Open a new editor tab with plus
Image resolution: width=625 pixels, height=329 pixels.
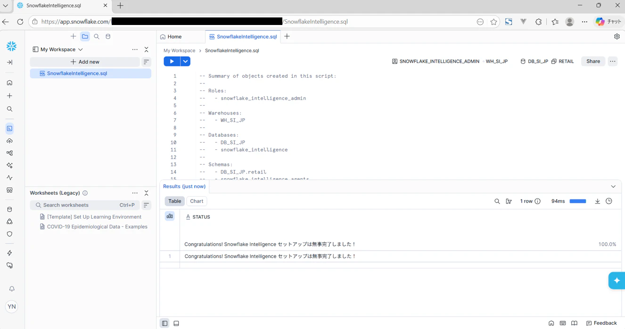tap(287, 36)
